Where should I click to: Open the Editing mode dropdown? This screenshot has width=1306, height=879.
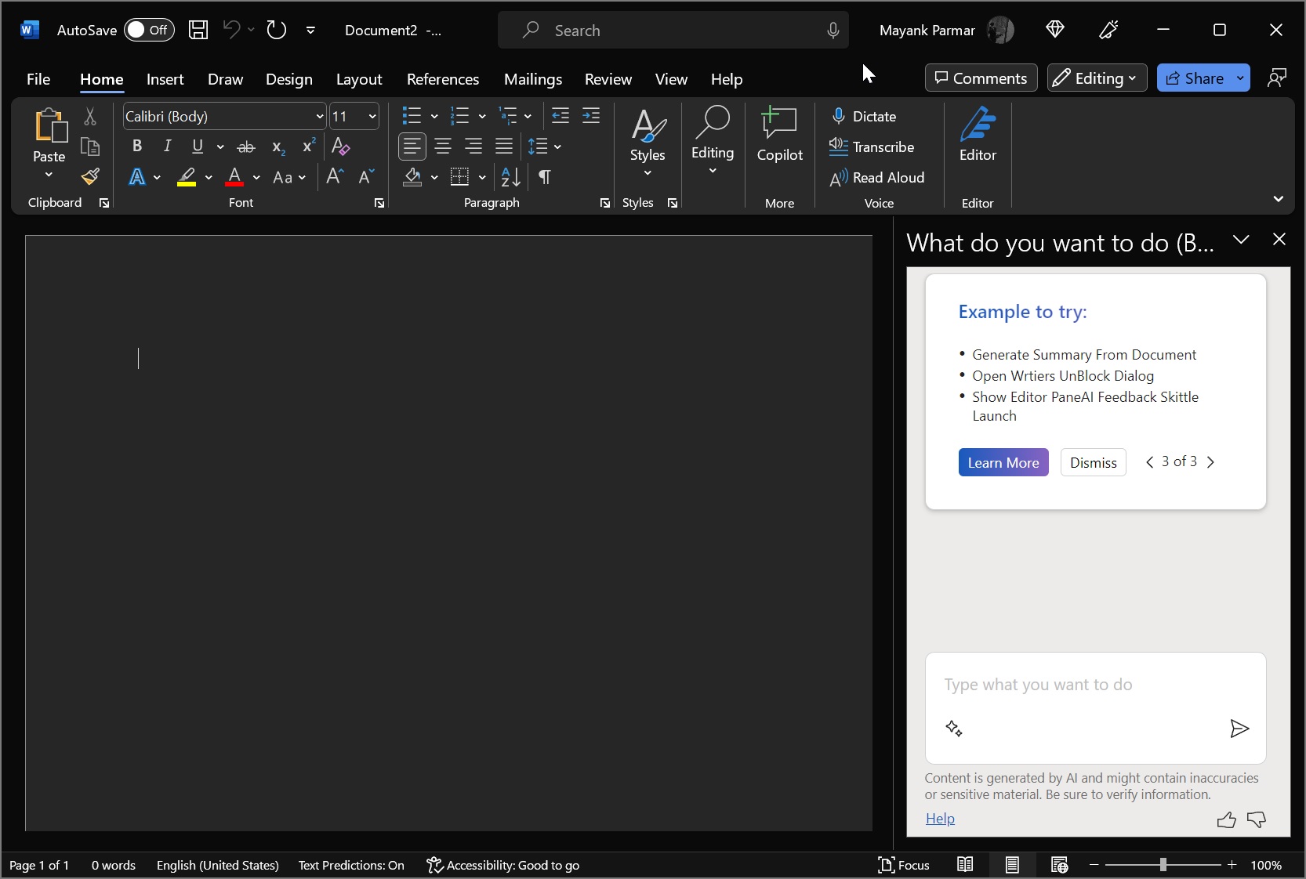(1097, 78)
